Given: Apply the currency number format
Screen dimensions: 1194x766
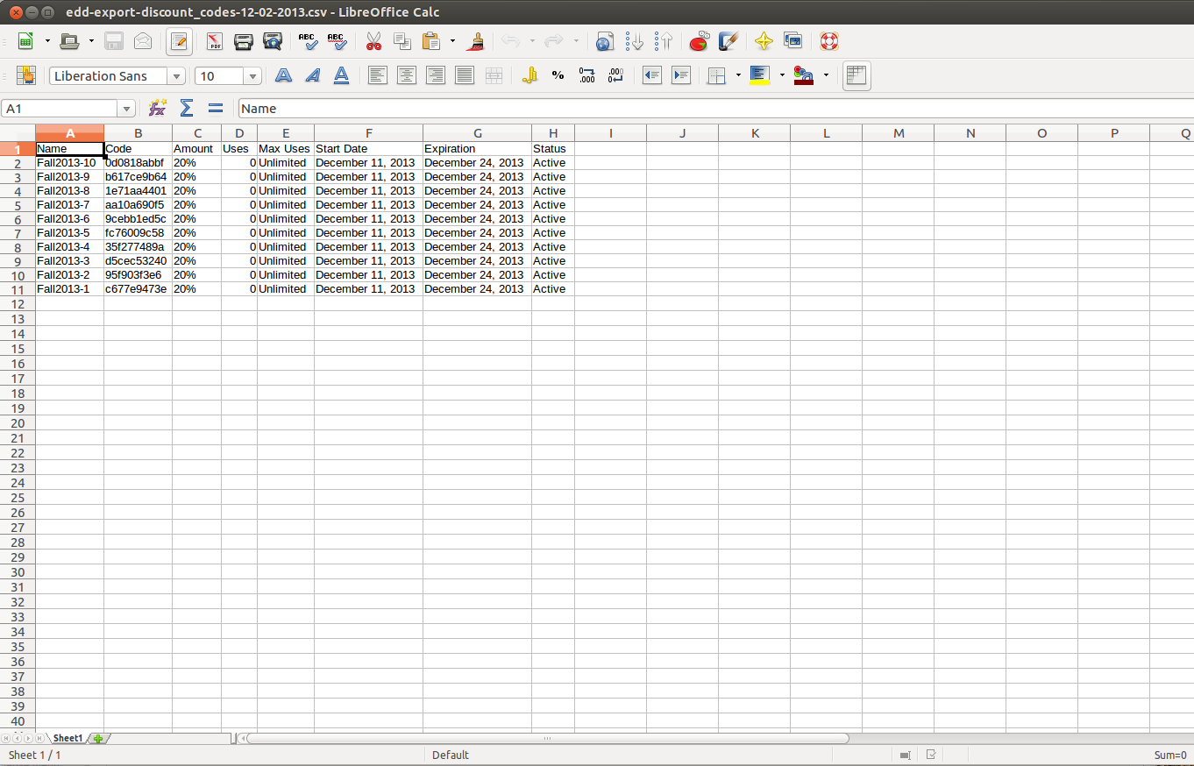Looking at the screenshot, I should tap(529, 76).
